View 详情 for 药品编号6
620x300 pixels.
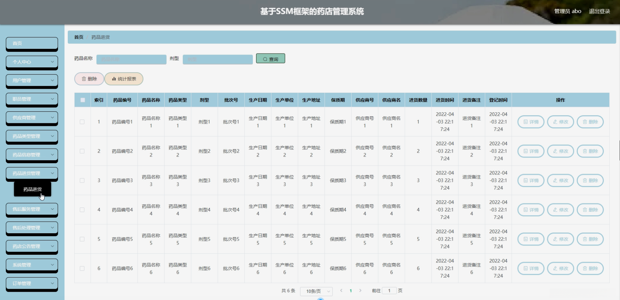tap(531, 269)
